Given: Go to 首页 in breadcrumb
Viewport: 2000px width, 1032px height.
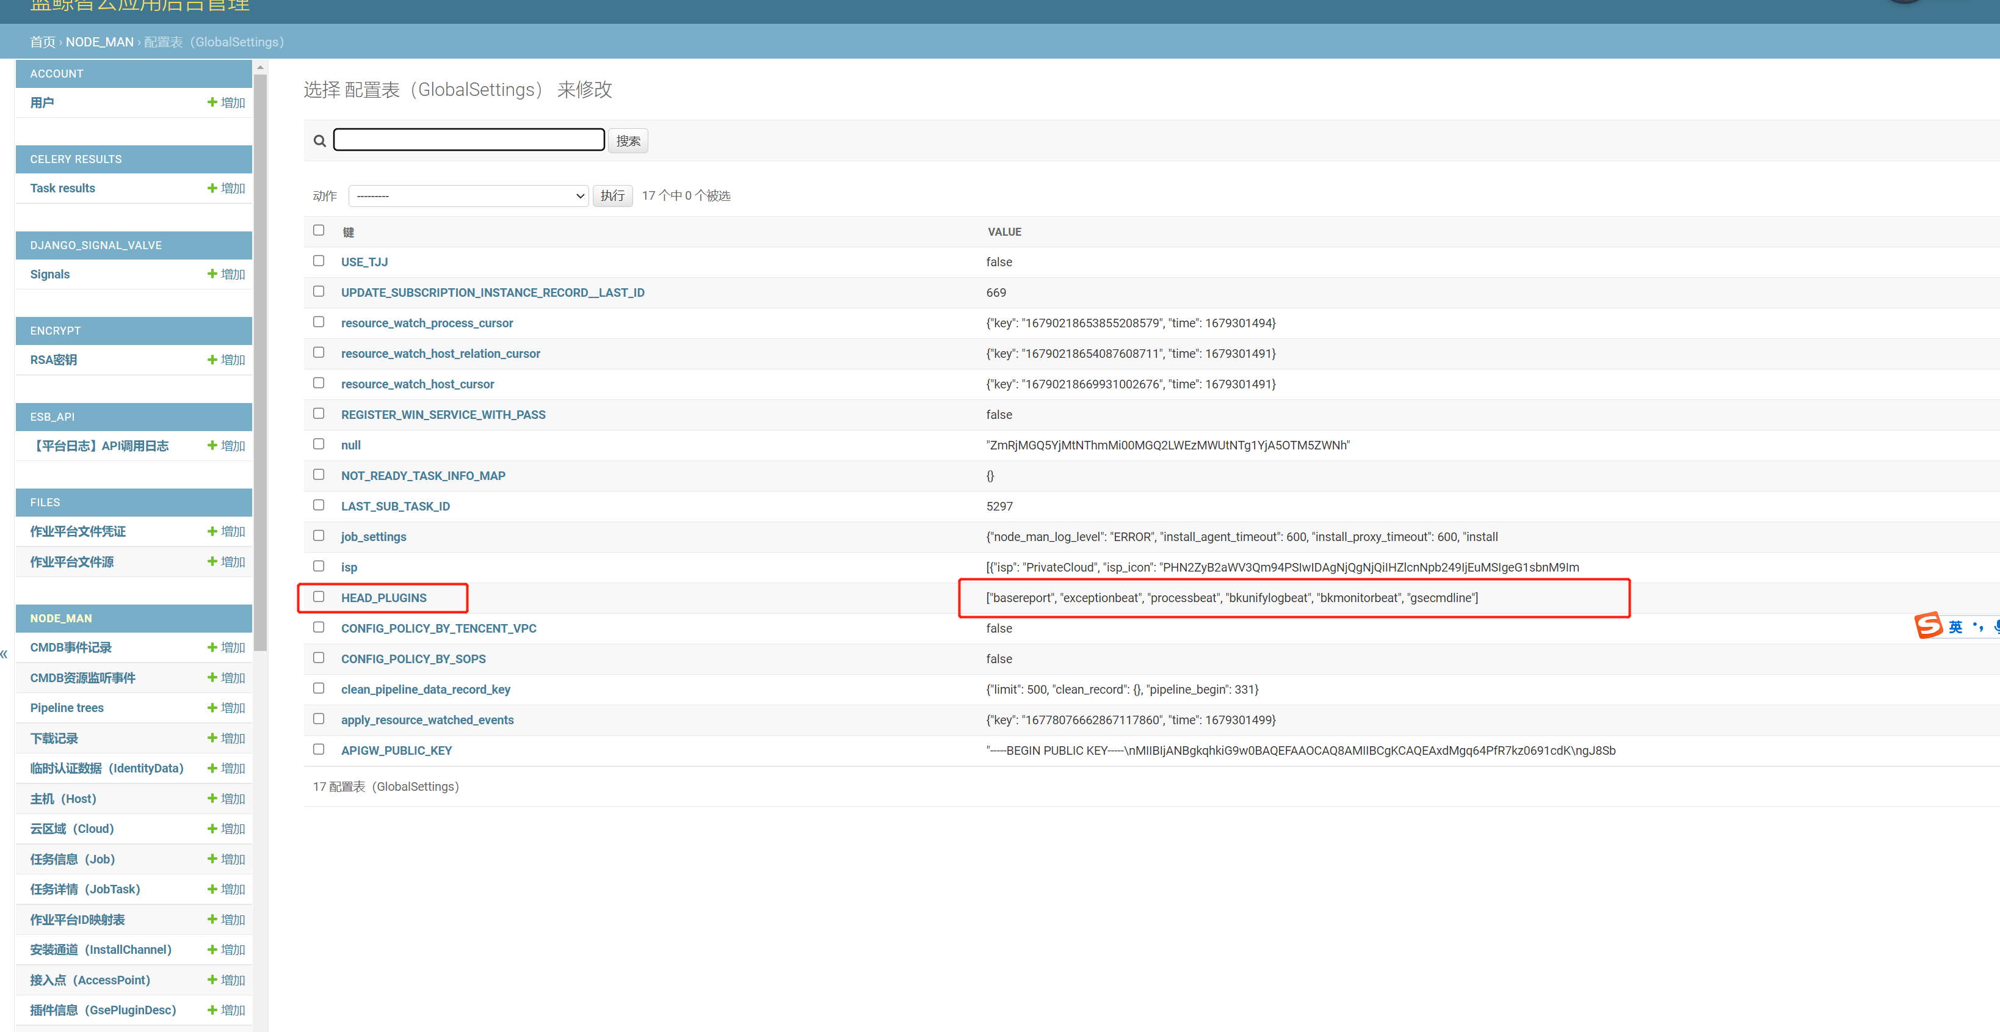Looking at the screenshot, I should 43,42.
